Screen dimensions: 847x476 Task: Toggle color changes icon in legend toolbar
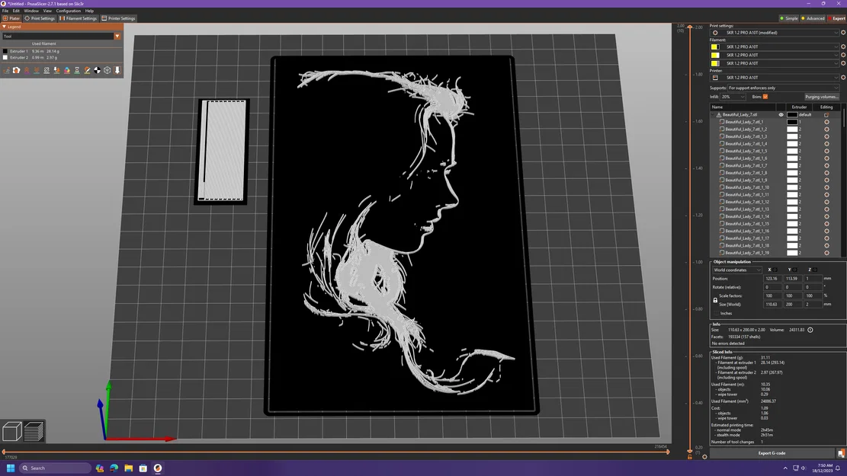click(x=67, y=70)
